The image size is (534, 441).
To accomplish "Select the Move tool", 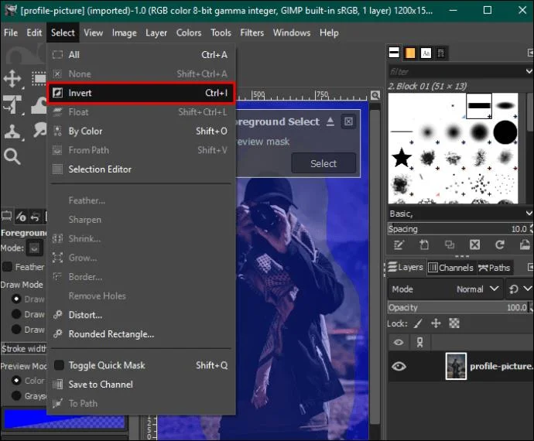I will [x=12, y=79].
